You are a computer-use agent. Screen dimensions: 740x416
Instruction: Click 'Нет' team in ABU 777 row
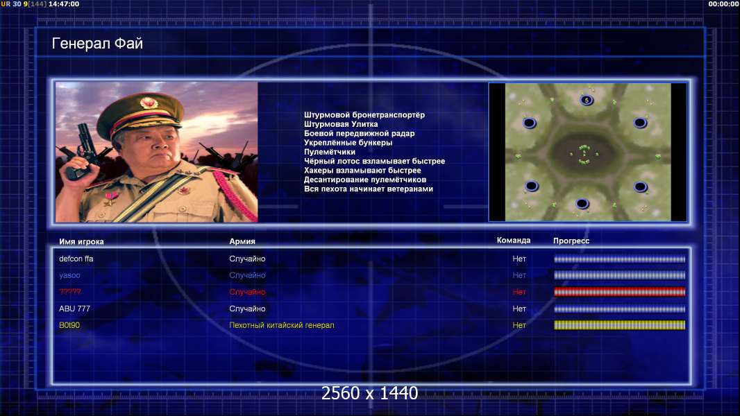(519, 309)
